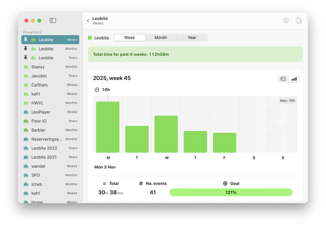Open the Stansz Months row
Viewport: 326px width, 227px height.
point(50,67)
